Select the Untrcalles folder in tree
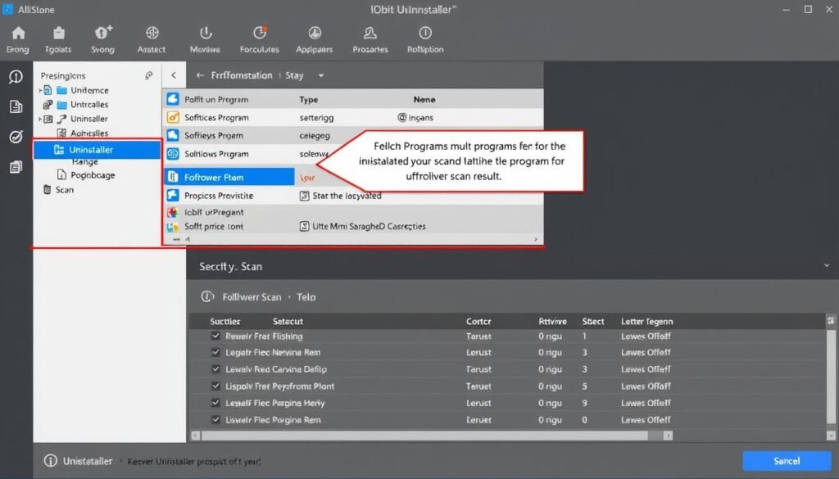 83,104
